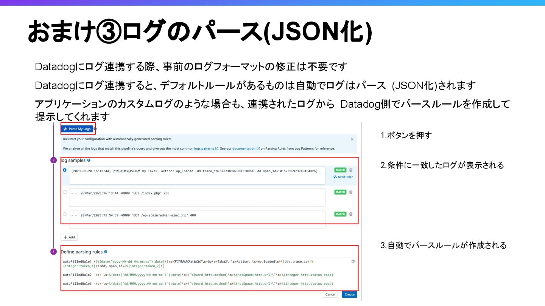Select radio for GET /index.php sample
The height and width of the screenshot is (306, 545).
pyautogui.click(x=65, y=192)
